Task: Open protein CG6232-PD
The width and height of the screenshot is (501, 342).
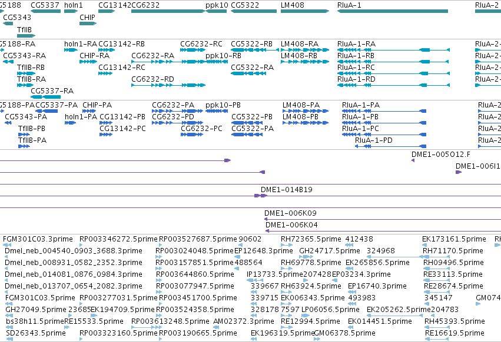Action: tap(173, 117)
